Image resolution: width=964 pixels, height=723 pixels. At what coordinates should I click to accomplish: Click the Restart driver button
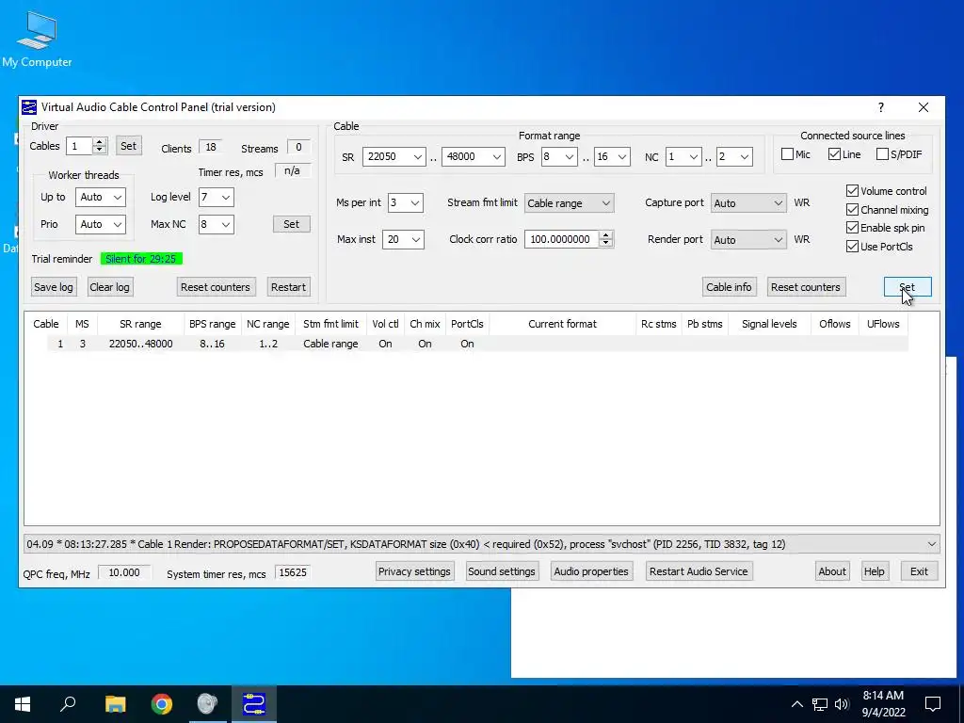pos(288,287)
